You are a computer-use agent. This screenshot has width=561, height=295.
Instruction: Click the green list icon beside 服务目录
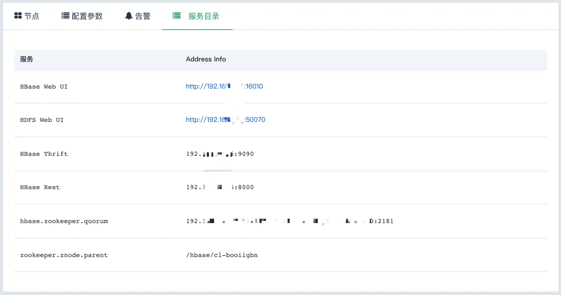pyautogui.click(x=177, y=15)
